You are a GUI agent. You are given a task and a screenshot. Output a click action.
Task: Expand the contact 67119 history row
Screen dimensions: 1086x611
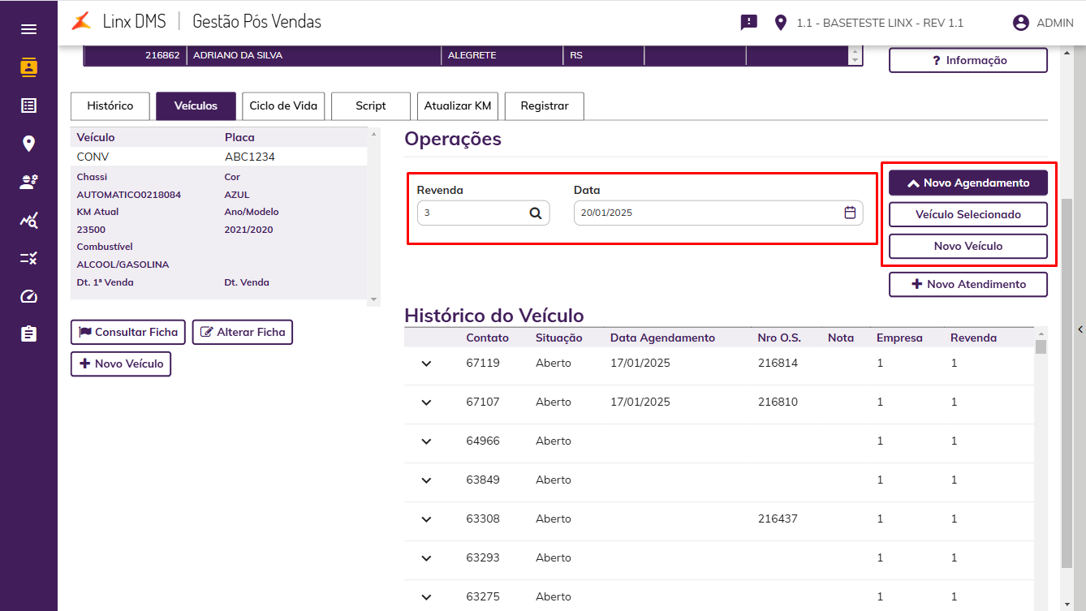427,364
